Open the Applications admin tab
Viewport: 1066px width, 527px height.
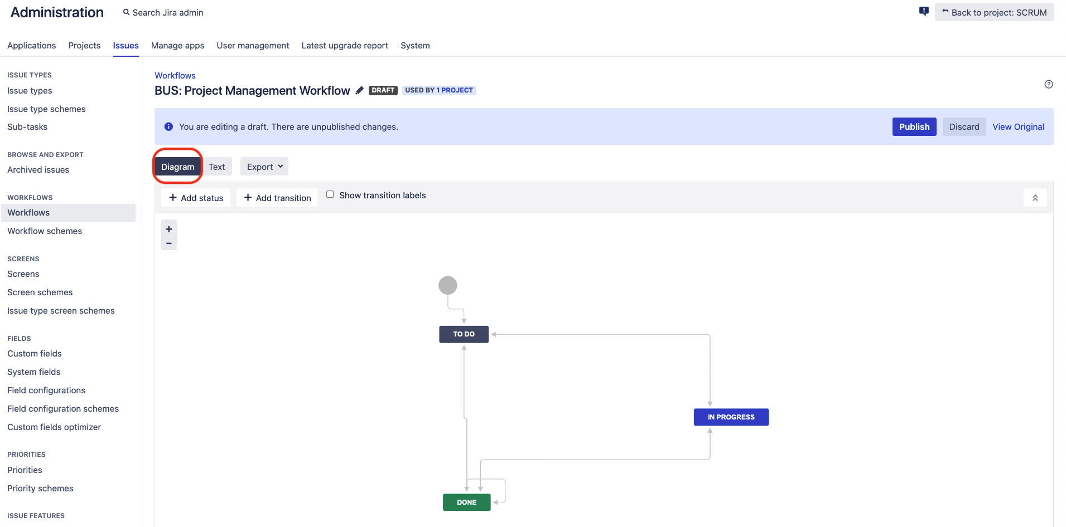[32, 45]
